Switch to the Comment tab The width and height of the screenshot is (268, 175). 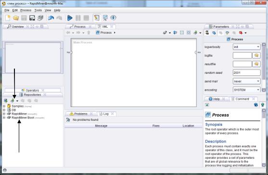[242, 99]
